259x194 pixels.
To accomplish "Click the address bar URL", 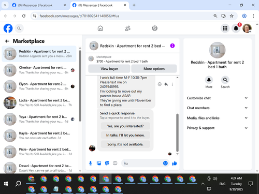I will [x=79, y=16].
